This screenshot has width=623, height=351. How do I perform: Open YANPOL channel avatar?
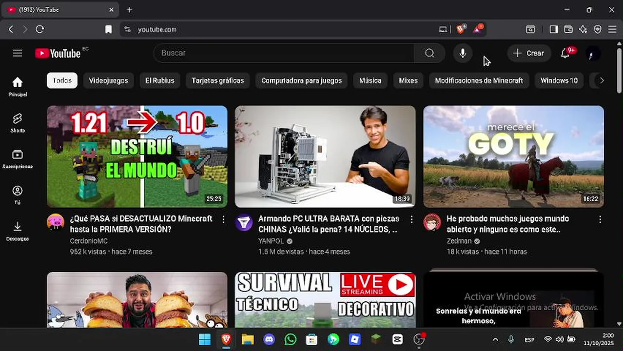coord(244,222)
